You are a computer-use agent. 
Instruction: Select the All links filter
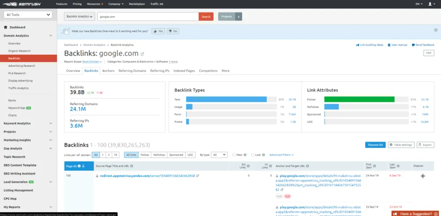(x=131, y=155)
